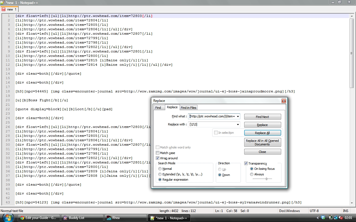Select Extended search mode radio button
The width and height of the screenshot is (356, 222).
tap(160, 174)
